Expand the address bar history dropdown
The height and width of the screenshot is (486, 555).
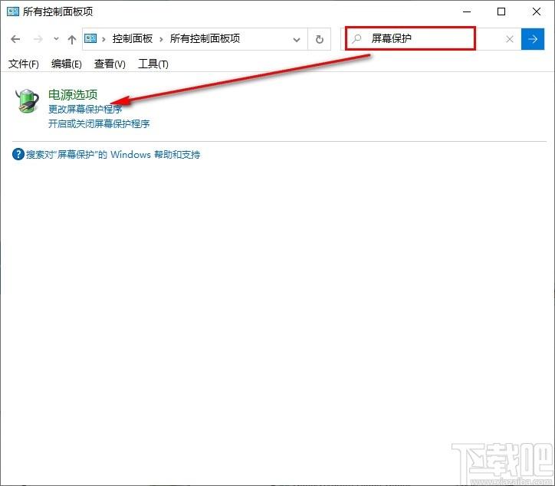pyautogui.click(x=297, y=40)
